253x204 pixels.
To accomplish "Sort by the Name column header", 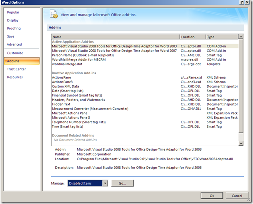I will coord(116,37).
